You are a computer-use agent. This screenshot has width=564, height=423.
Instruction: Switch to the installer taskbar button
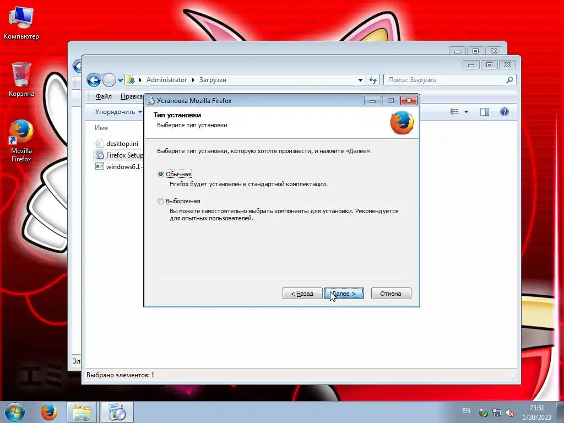point(117,412)
